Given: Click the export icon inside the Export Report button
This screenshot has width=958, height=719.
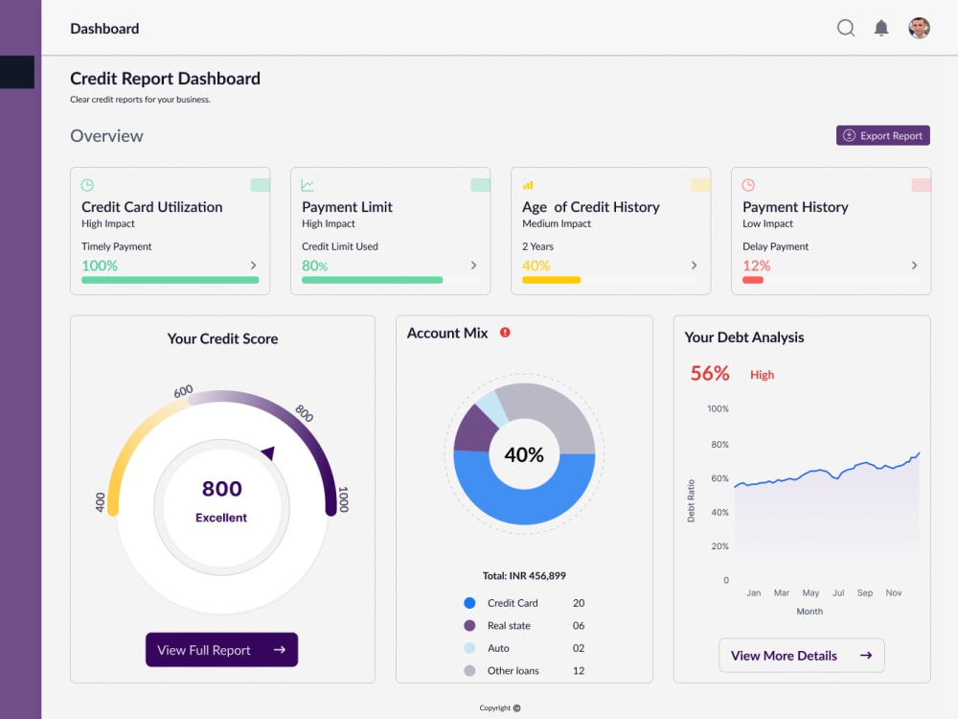Looking at the screenshot, I should pyautogui.click(x=850, y=135).
